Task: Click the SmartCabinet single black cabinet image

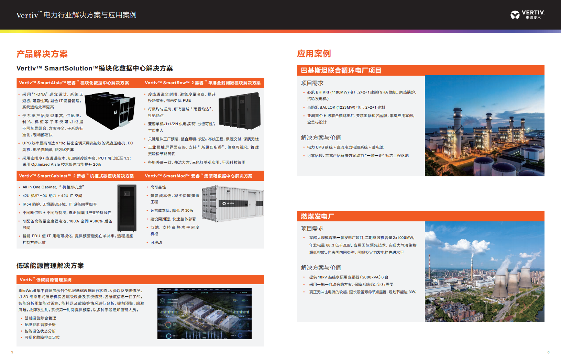Action: click(x=127, y=208)
